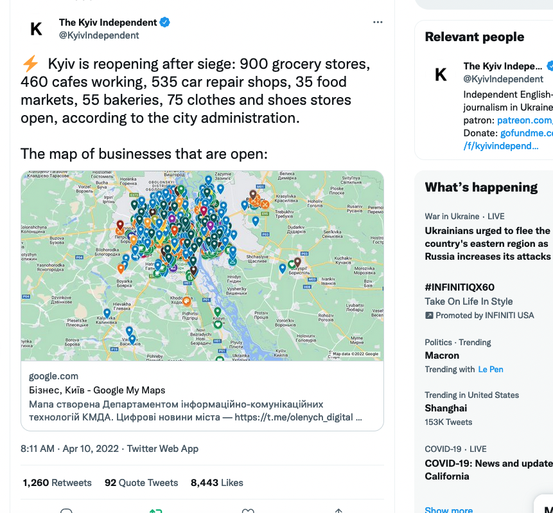This screenshot has width=553, height=513.
Task: Expand trends with Show more
Action: click(448, 510)
